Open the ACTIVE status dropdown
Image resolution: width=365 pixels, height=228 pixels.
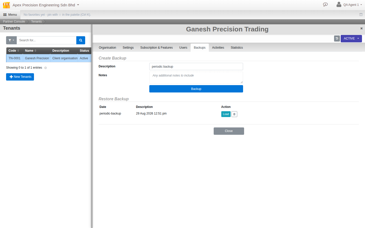click(x=351, y=39)
